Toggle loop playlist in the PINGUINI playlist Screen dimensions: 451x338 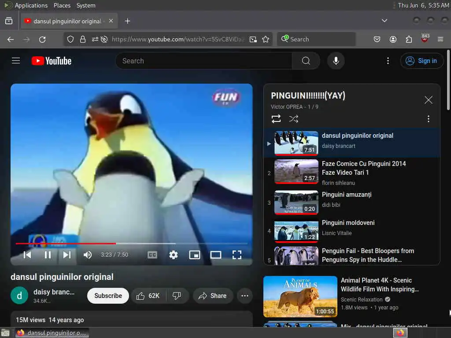[276, 119]
